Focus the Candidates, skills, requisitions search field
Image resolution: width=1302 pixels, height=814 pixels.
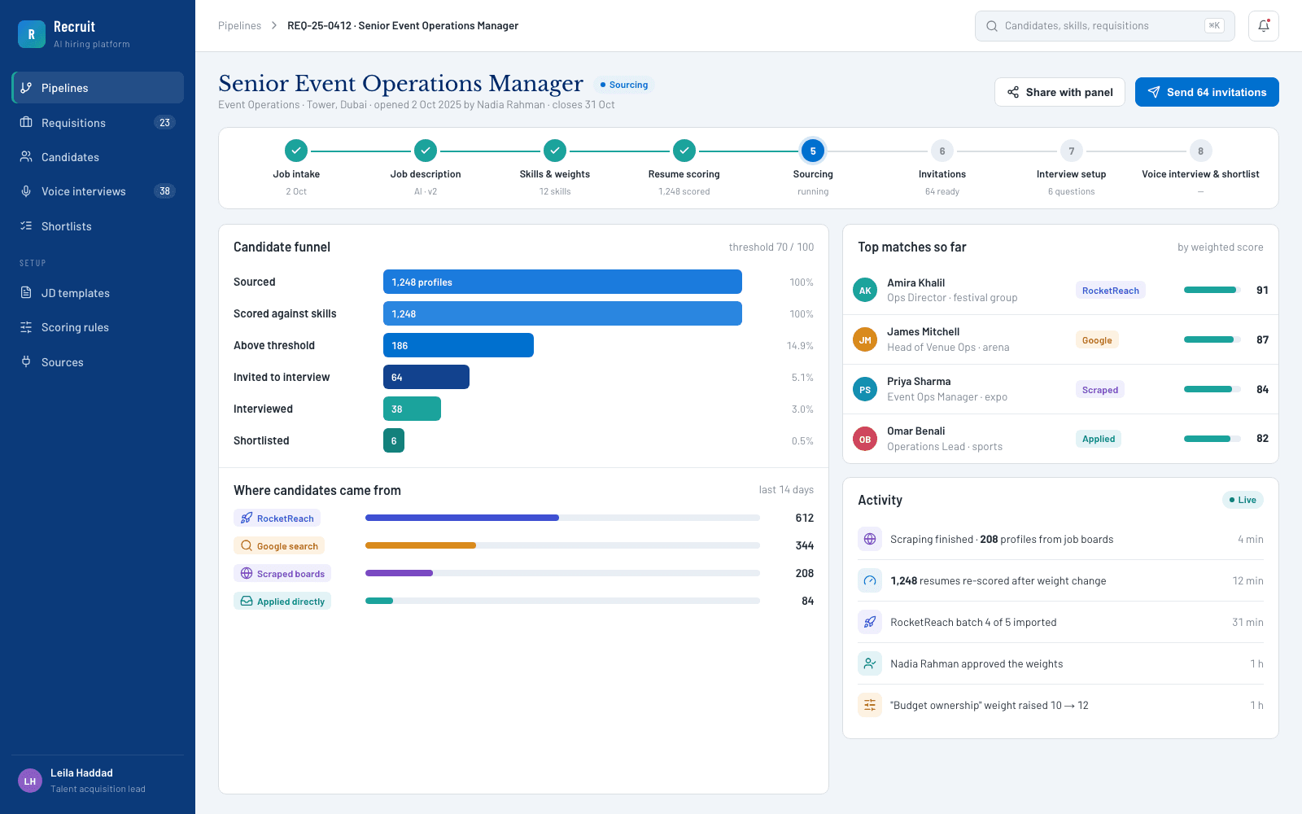click(1104, 26)
